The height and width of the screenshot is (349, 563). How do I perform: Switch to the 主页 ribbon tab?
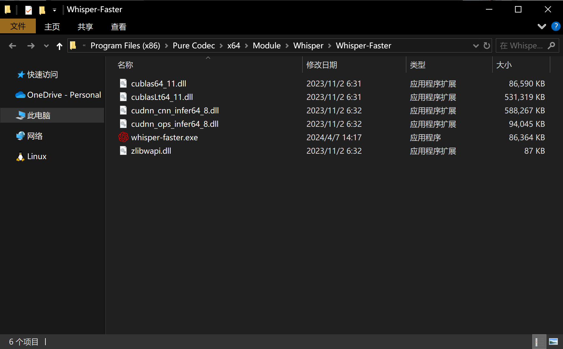pyautogui.click(x=52, y=27)
